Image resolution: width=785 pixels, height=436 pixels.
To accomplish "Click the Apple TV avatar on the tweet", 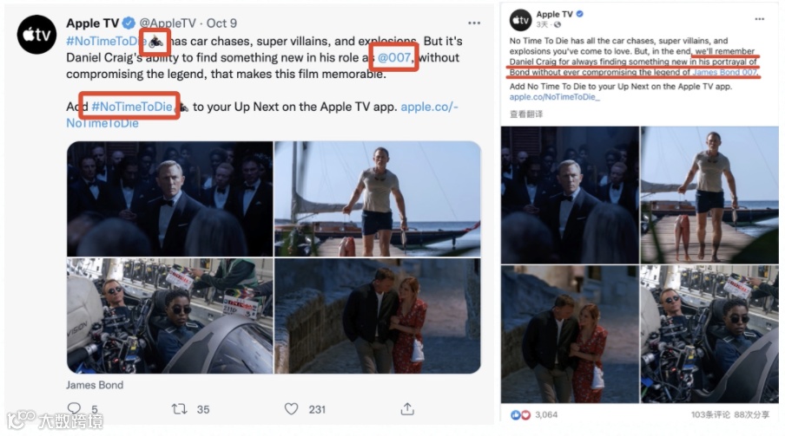I will click(x=36, y=35).
